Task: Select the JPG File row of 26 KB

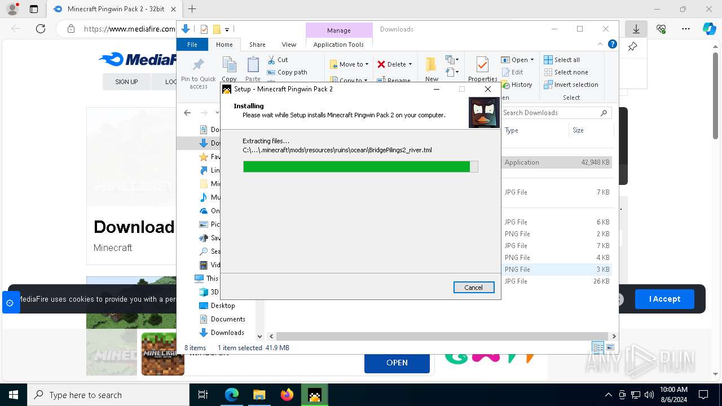Action: [556, 281]
